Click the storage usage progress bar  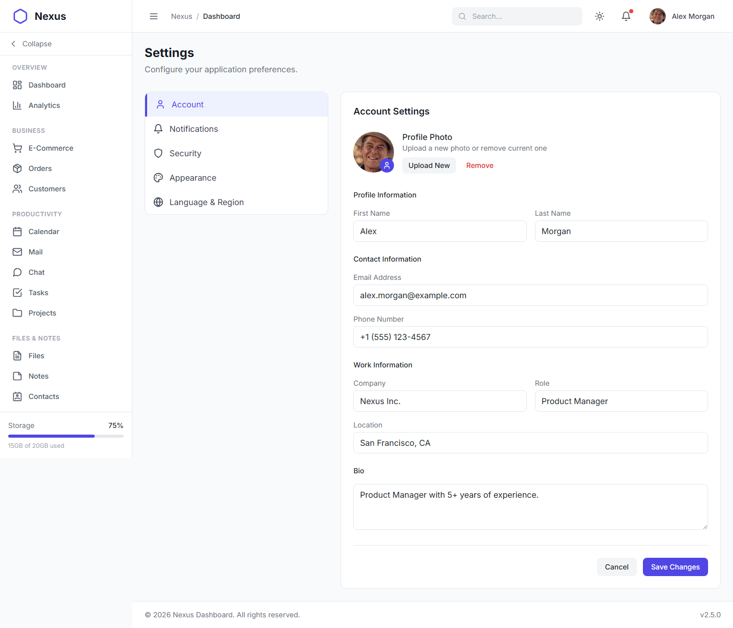(x=66, y=436)
